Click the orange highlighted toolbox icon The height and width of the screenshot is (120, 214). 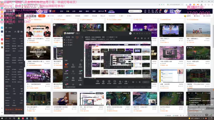[x=66, y=65]
